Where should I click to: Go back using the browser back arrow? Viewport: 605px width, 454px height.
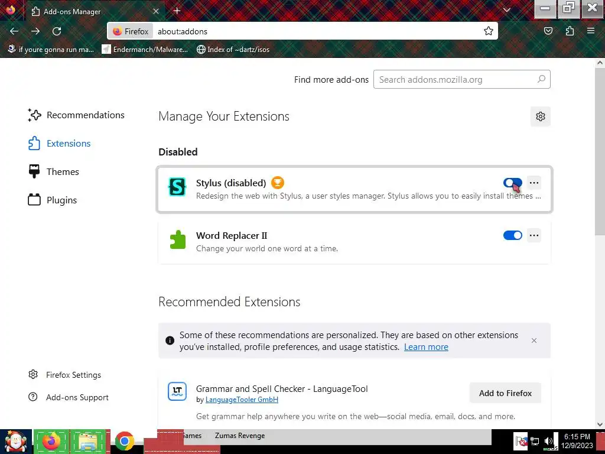[14, 31]
